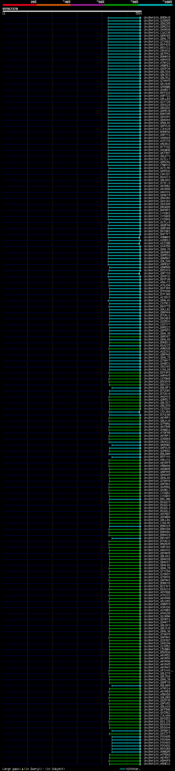Open last hit UniRef100_A5AEI1
175x771 pixels.
pos(157,764)
